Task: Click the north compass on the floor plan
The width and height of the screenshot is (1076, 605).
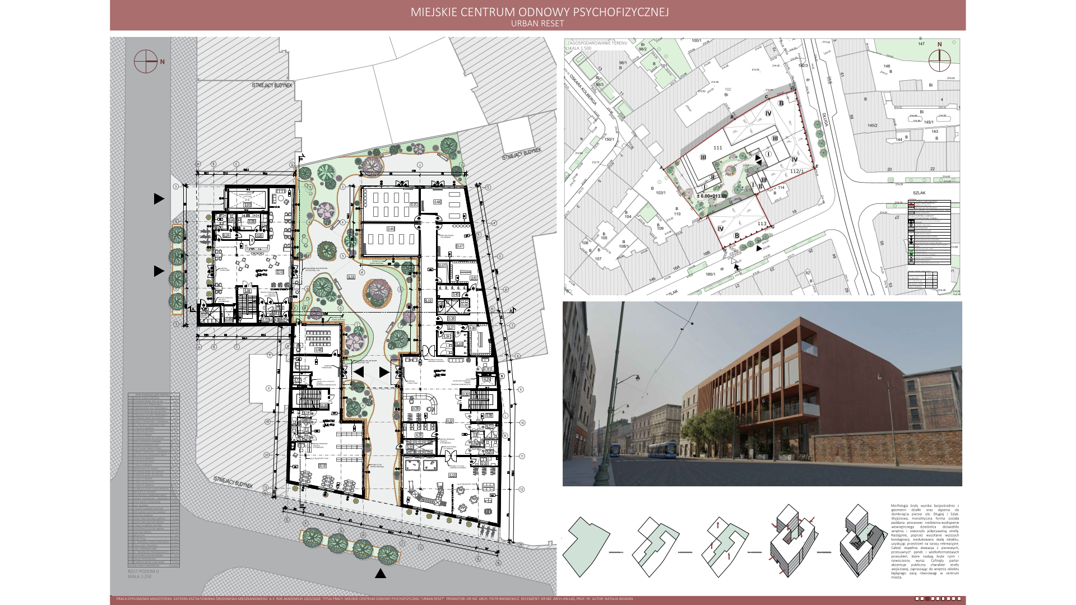Action: (x=145, y=61)
